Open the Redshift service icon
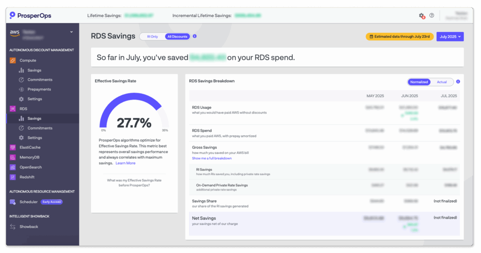The height and width of the screenshot is (253, 481). pos(13,177)
